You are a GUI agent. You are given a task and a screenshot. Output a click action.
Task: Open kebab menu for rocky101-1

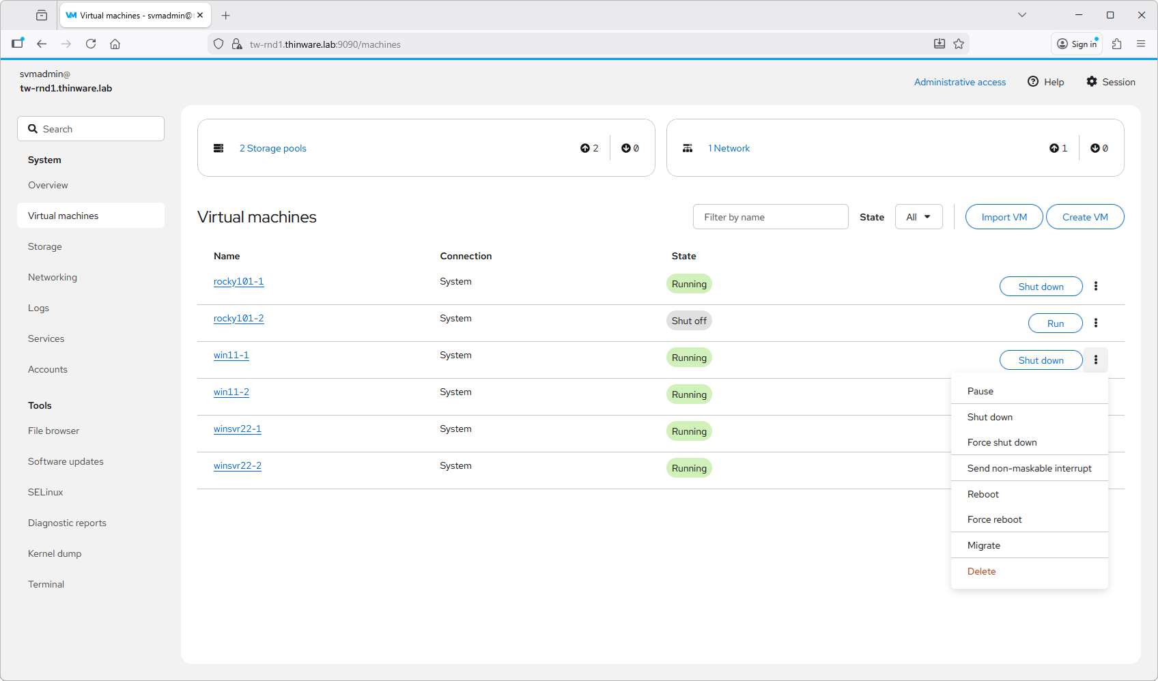(1096, 286)
